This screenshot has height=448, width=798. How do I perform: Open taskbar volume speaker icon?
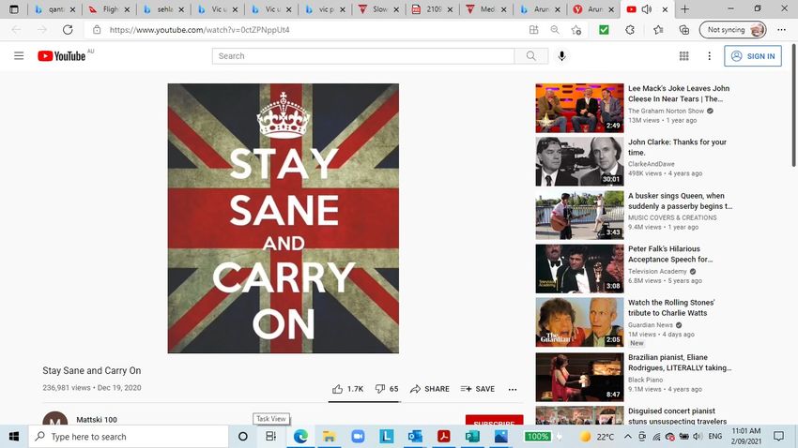point(698,437)
